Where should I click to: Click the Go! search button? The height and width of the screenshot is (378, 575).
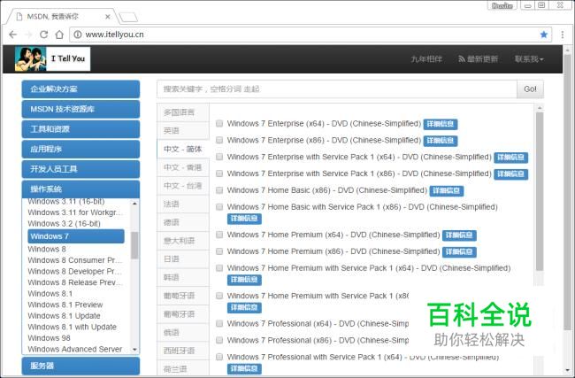[x=530, y=89]
